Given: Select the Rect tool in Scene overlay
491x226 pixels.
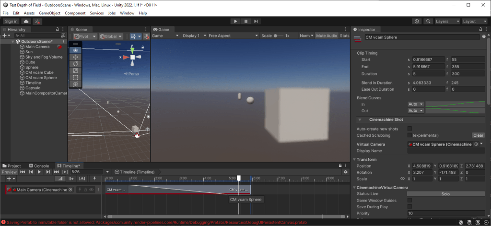Looking at the screenshot, I should click(x=75, y=77).
